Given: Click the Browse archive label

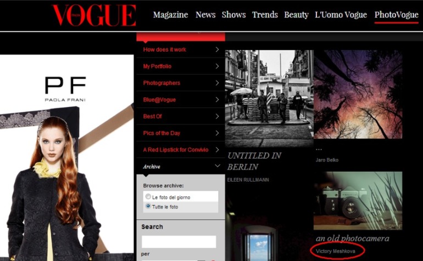Looking at the screenshot, I should (x=163, y=185).
